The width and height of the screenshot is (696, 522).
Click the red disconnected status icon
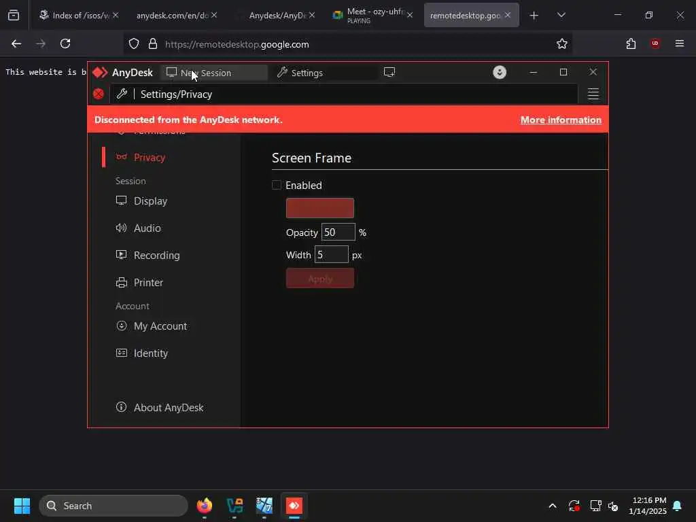pos(99,94)
